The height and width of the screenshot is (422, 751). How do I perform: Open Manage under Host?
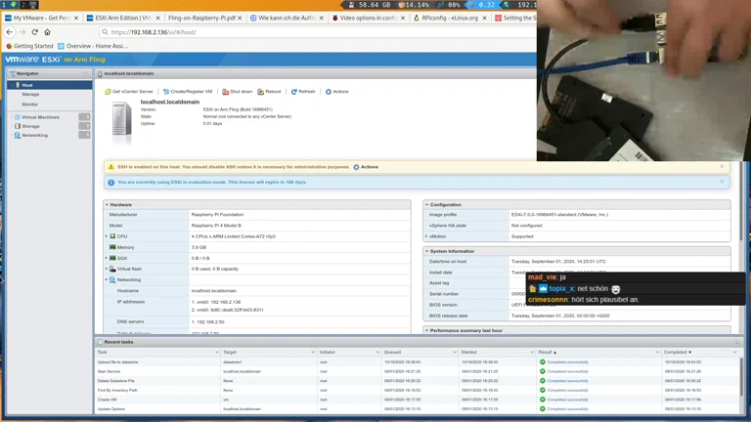coord(30,94)
